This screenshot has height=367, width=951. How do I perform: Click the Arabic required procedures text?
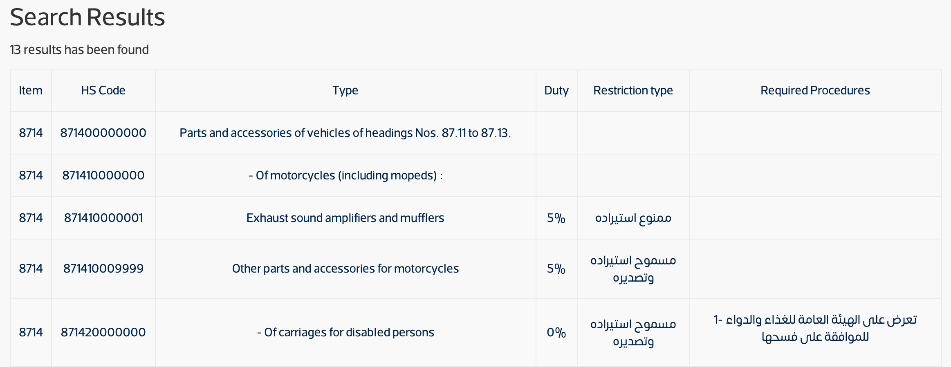(x=815, y=328)
